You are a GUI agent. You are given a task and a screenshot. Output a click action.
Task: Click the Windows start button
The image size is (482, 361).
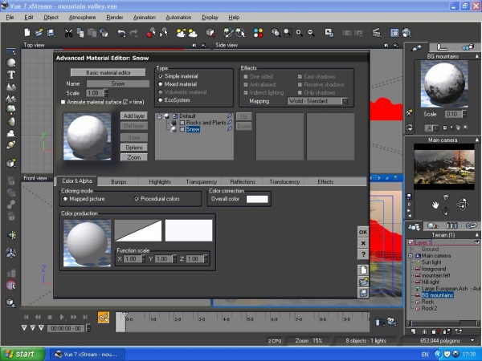pos(22,354)
